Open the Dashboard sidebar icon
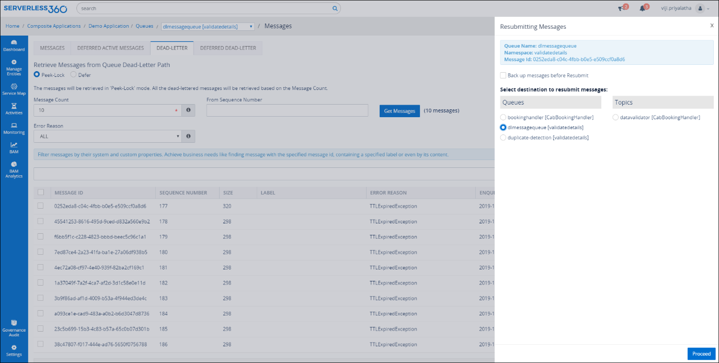This screenshot has height=363, width=719. point(14,45)
